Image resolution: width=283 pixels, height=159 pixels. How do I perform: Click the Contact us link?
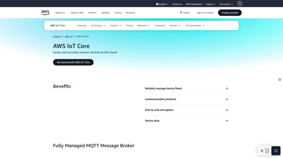point(177,4)
